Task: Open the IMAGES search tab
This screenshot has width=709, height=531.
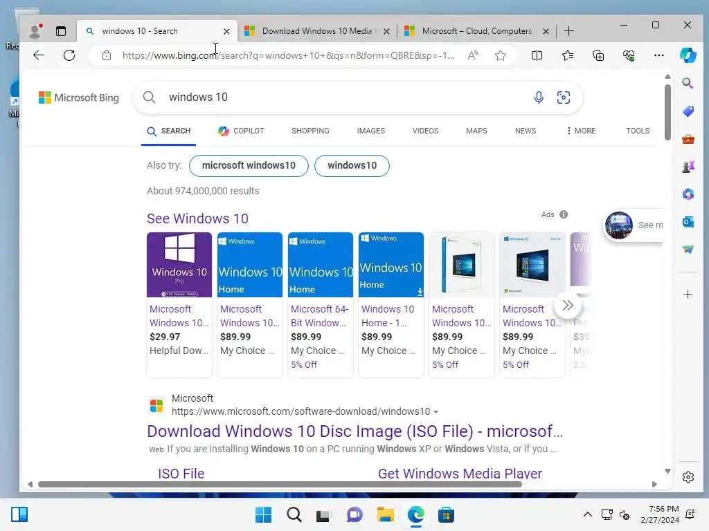Action: [371, 131]
